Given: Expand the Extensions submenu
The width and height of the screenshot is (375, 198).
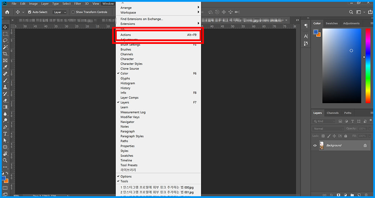Looking at the screenshot, I should coord(158,24).
